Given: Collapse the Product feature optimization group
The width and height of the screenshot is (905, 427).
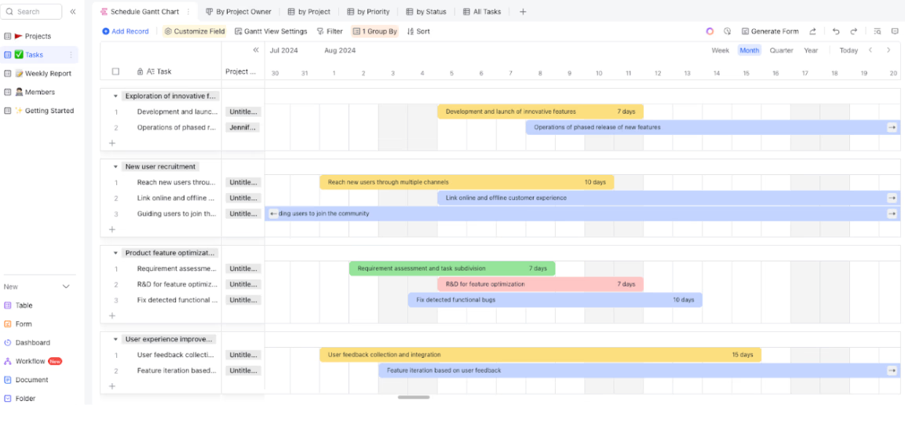Looking at the screenshot, I should click(x=115, y=254).
